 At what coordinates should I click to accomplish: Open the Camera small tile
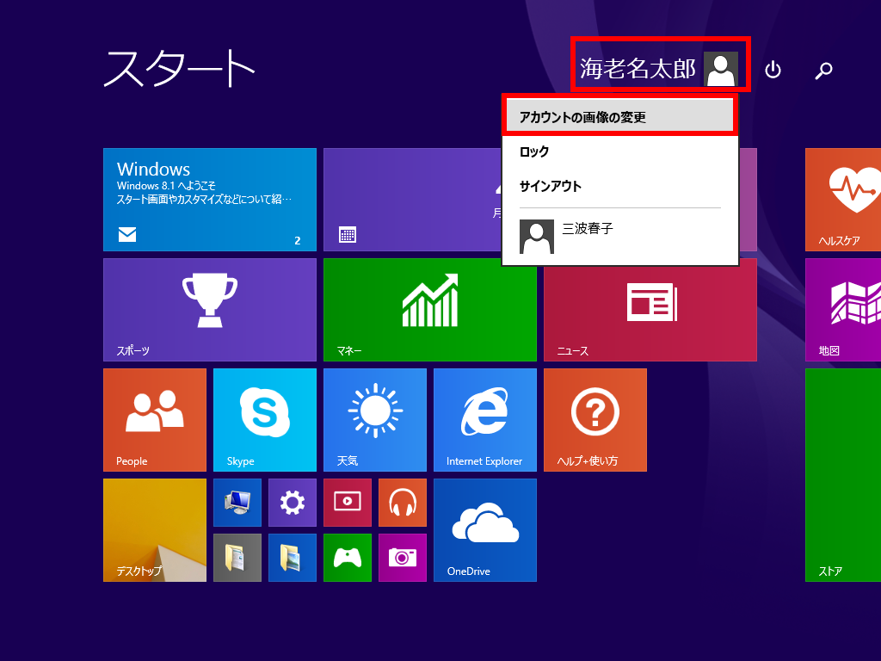(x=403, y=558)
